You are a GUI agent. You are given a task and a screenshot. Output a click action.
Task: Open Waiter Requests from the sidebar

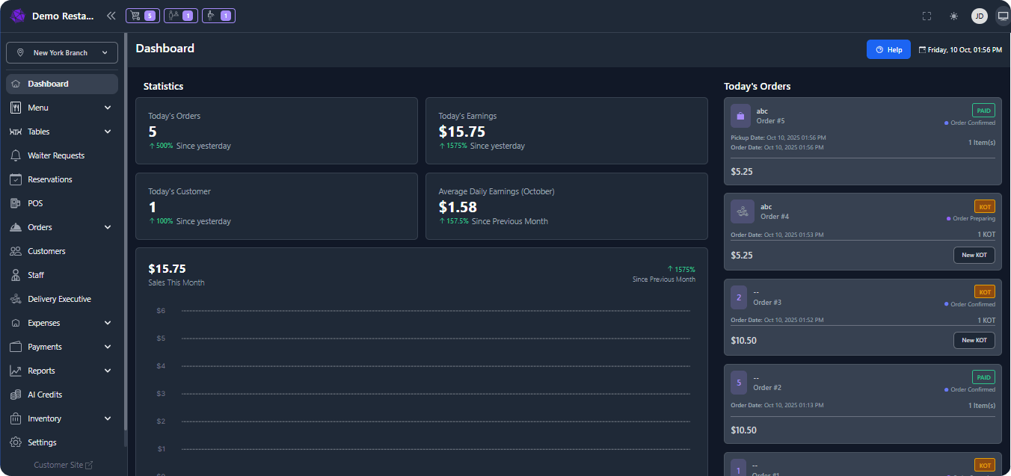pos(56,155)
